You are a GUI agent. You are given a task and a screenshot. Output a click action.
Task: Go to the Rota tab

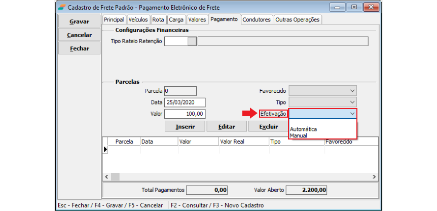tap(158, 20)
